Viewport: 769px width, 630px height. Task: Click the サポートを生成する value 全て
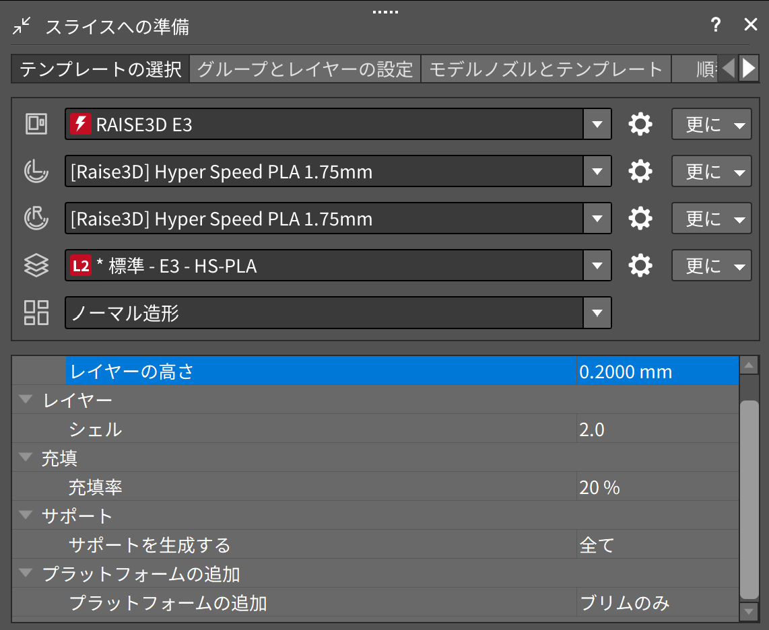pyautogui.click(x=597, y=545)
